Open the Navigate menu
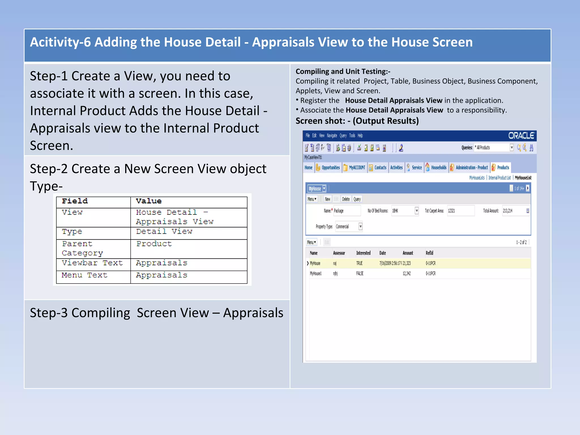580x435 pixels. (332, 136)
